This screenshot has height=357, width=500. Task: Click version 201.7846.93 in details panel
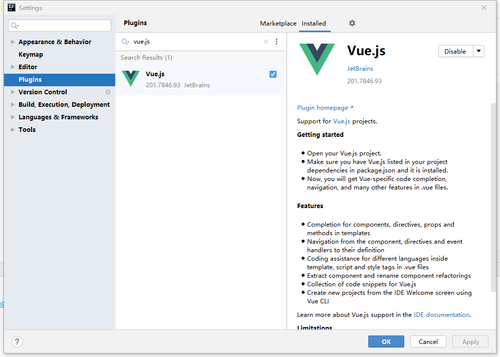click(x=364, y=81)
